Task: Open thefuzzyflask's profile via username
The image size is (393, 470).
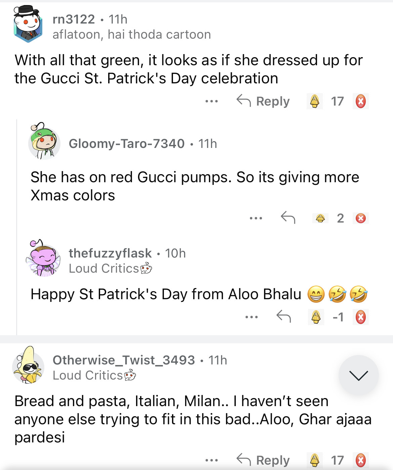Action: point(110,253)
